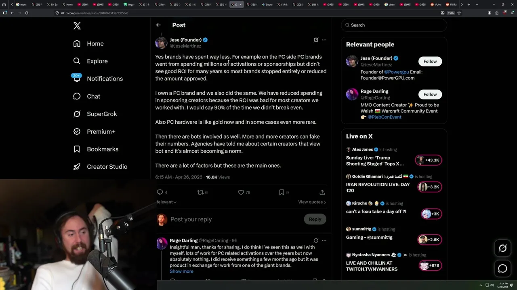Go back with the Post back arrow
Viewport: 517px width, 290px height.
(x=158, y=25)
